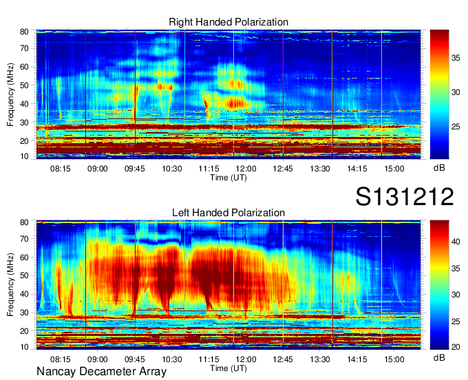The height and width of the screenshot is (380, 468).
Task: Click 12:00 tick on right-handed plot time axis
Action: pyautogui.click(x=246, y=169)
